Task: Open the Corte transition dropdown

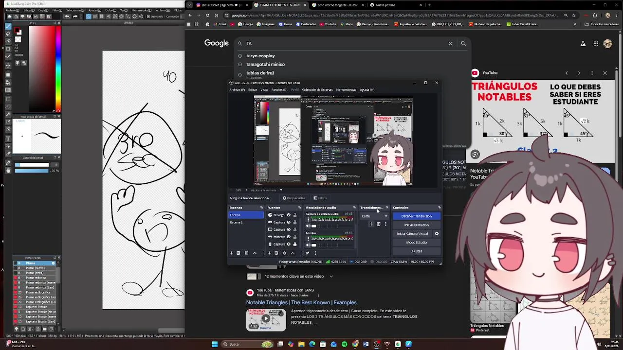Action: 374,216
